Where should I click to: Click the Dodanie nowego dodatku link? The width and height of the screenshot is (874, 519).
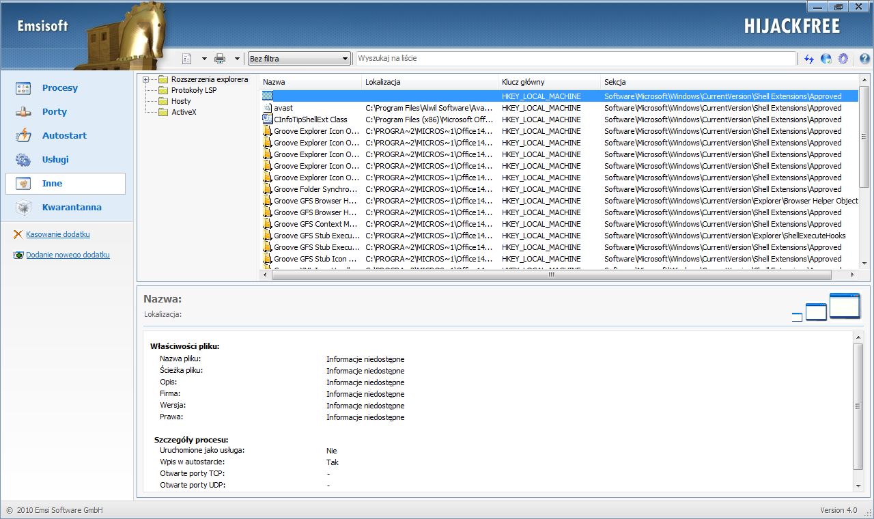tap(68, 255)
